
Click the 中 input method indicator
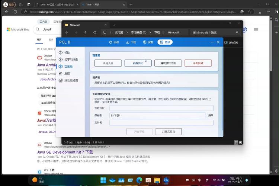pyautogui.click(x=200, y=180)
